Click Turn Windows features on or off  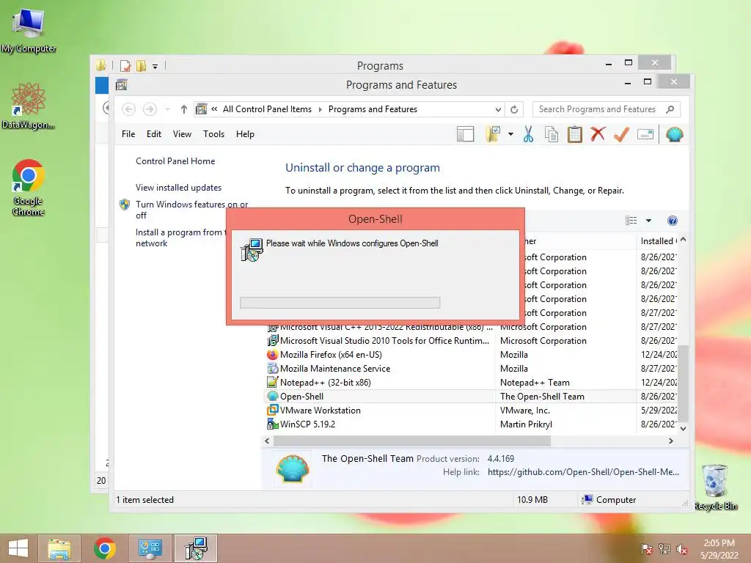click(191, 210)
